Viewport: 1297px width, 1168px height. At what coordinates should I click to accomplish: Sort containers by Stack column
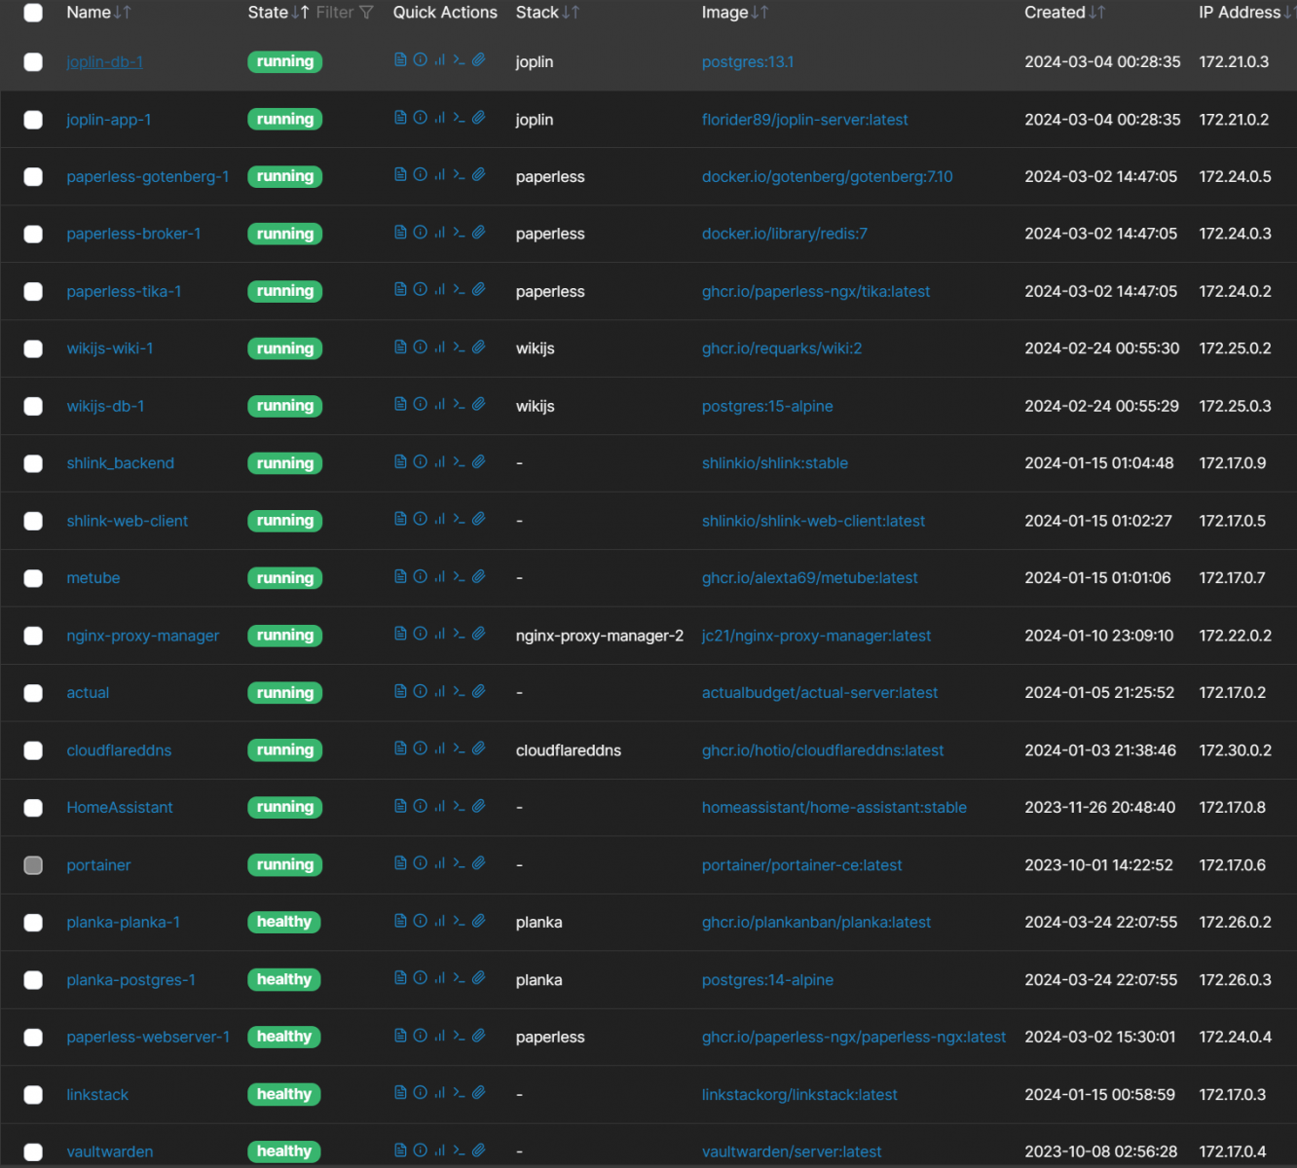547,13
